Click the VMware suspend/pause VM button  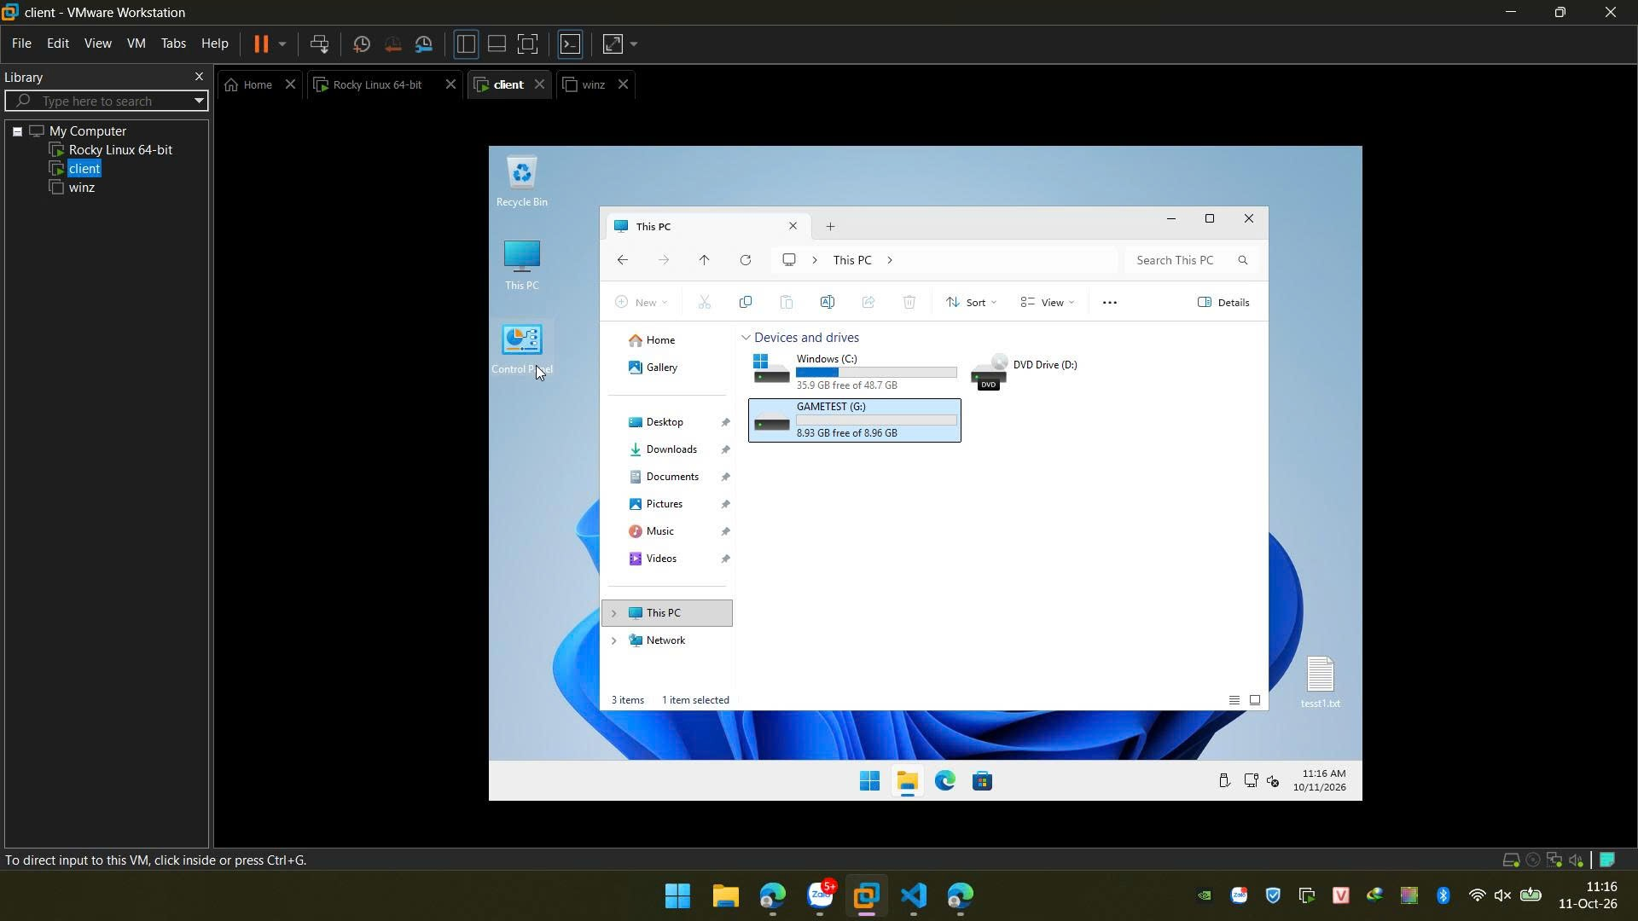[261, 43]
